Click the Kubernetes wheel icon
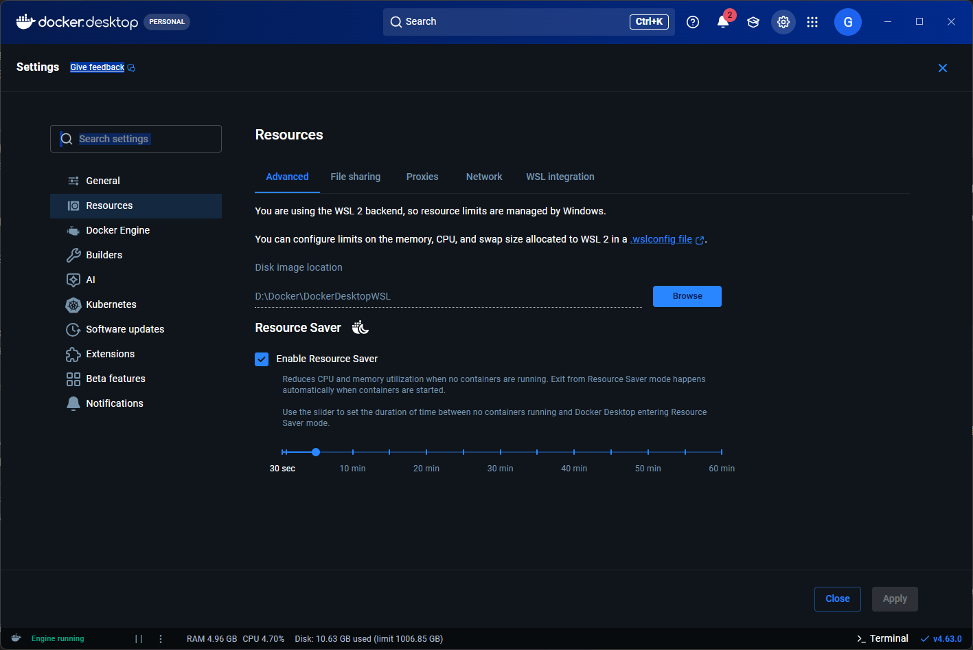This screenshot has width=973, height=650. (x=73, y=305)
